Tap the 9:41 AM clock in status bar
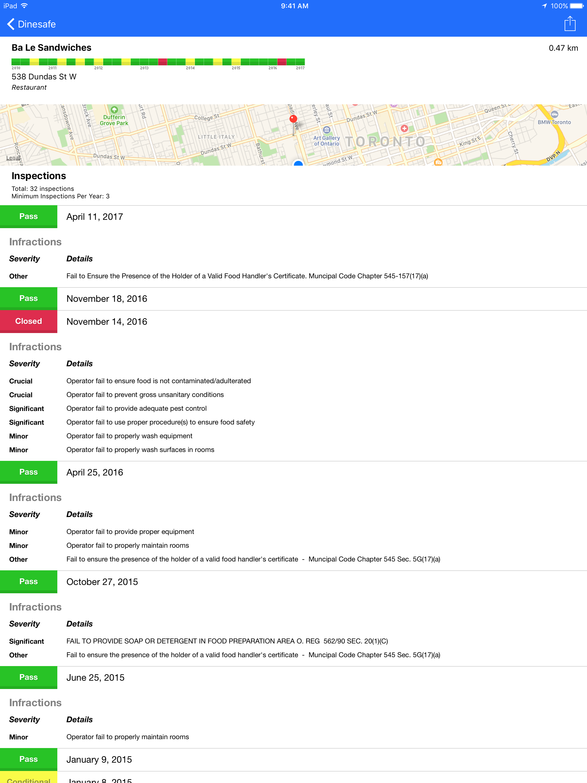587x783 pixels. pyautogui.click(x=294, y=6)
